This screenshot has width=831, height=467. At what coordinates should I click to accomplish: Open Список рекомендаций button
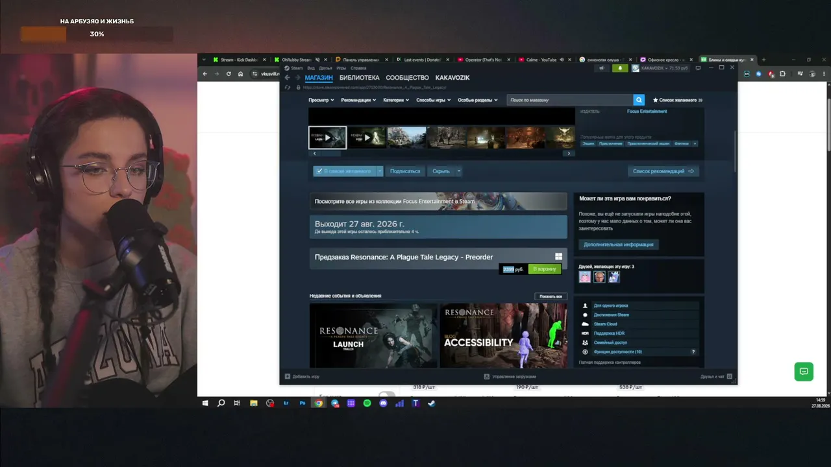pyautogui.click(x=664, y=171)
